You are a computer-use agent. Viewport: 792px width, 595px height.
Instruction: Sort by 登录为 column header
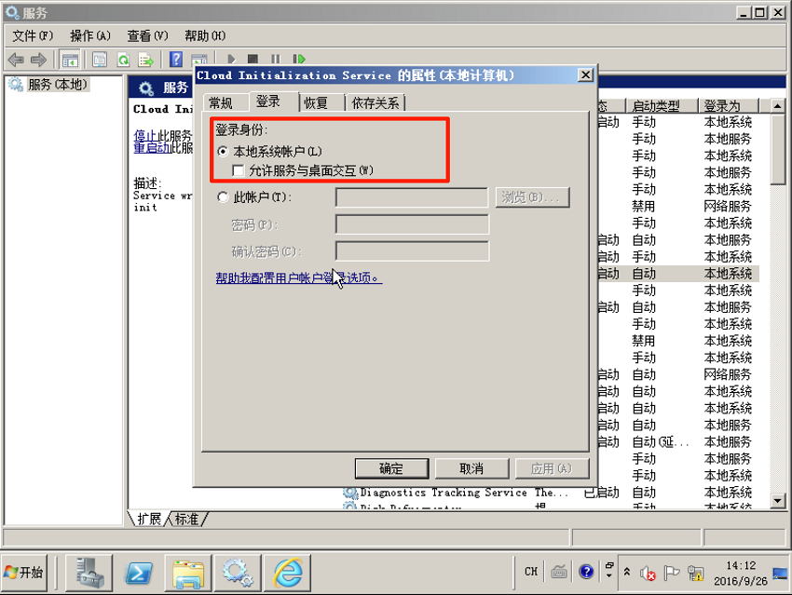[x=728, y=106]
